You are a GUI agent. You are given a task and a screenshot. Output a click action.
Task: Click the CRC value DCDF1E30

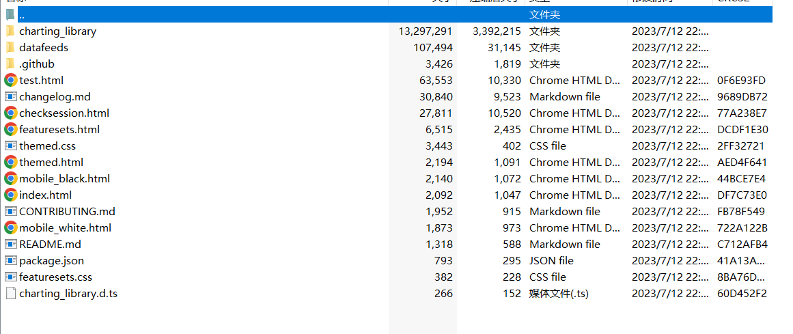pyautogui.click(x=742, y=130)
